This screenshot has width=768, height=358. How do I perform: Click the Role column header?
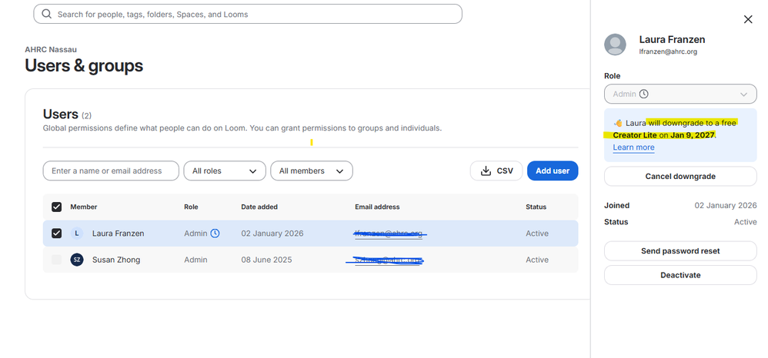[191, 207]
